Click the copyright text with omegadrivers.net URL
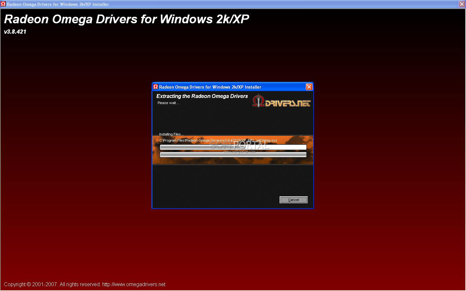466x291 pixels. pos(84,284)
